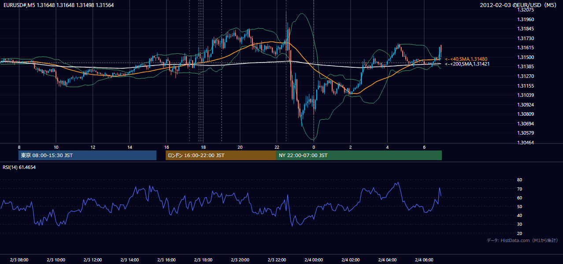
Task: Click RSI scale level 60
Action: point(519,198)
